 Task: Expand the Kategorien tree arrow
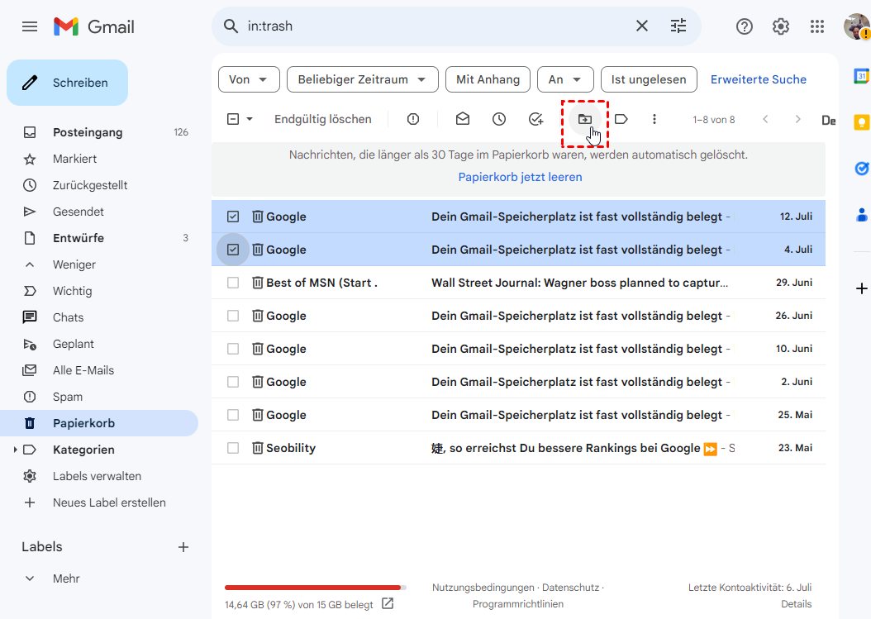(x=15, y=450)
